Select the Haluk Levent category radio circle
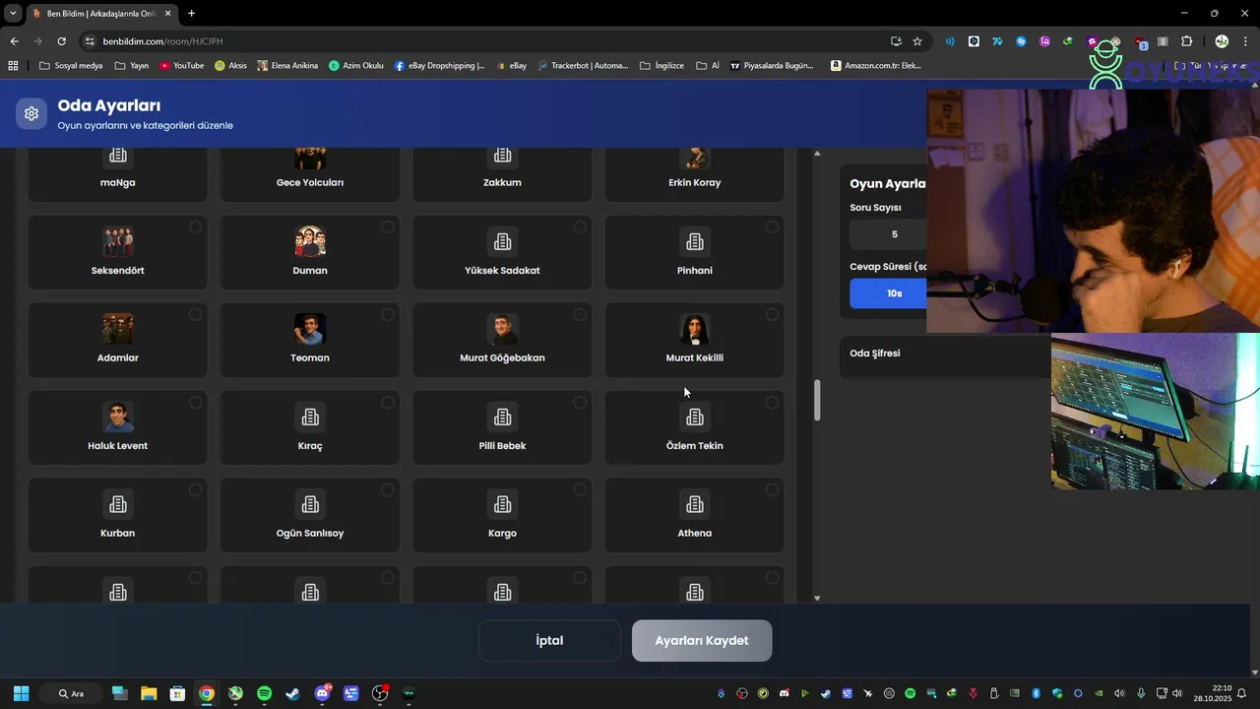The image size is (1260, 709). click(x=195, y=403)
